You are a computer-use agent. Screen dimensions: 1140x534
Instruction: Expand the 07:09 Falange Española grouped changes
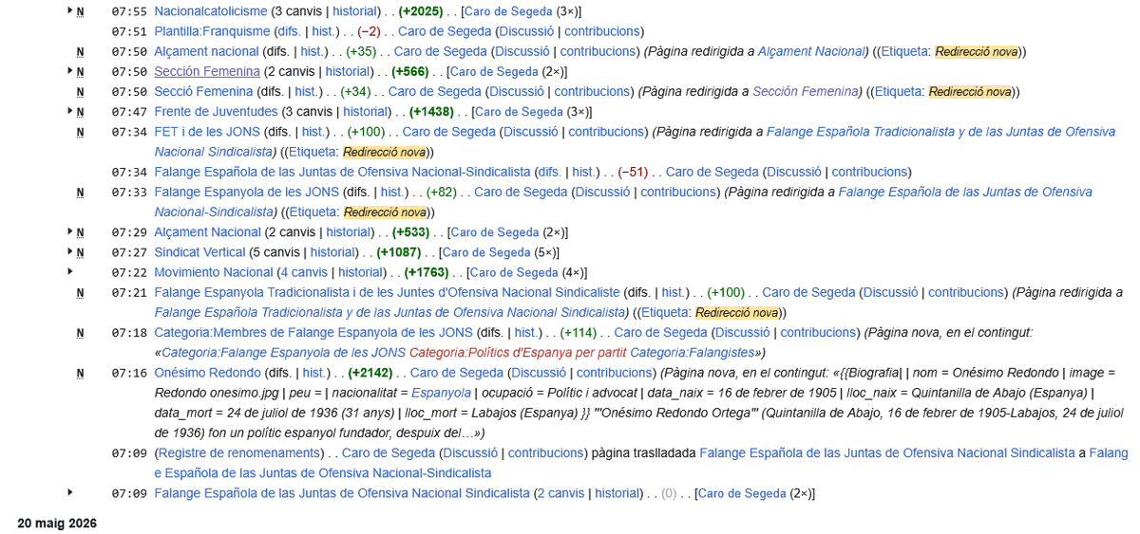tap(70, 492)
